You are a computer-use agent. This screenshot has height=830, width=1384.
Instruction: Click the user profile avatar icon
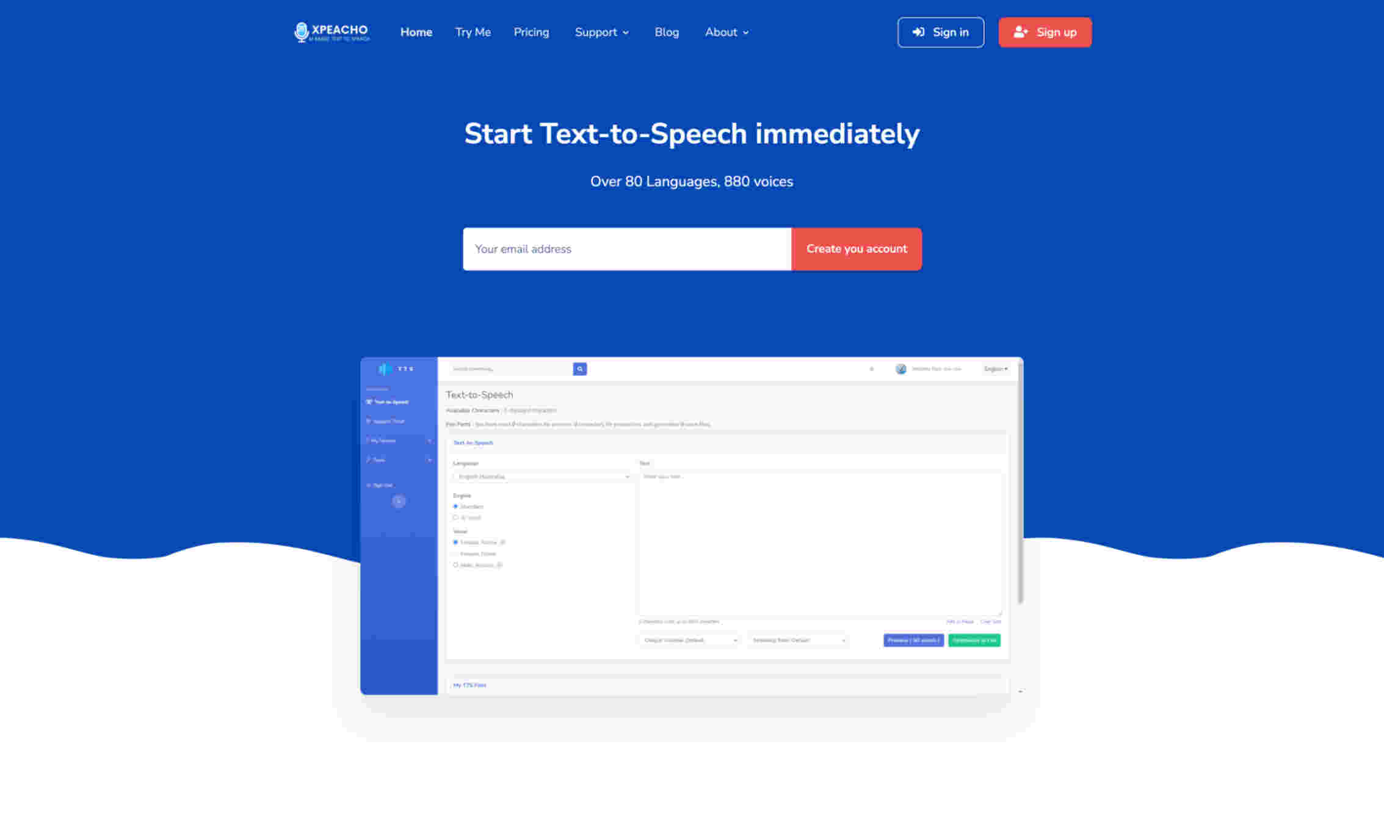click(x=900, y=369)
